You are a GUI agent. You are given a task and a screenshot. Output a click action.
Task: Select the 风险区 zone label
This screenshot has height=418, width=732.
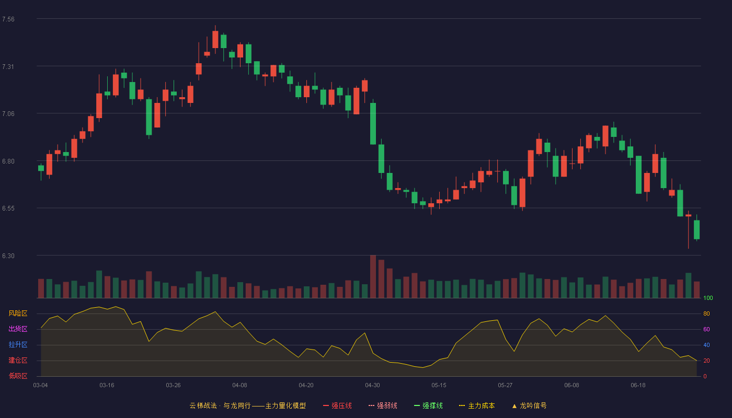pos(18,313)
